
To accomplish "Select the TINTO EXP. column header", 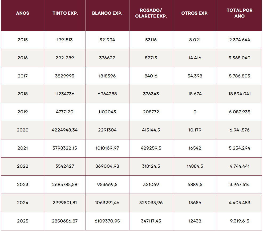I will (65, 13).
